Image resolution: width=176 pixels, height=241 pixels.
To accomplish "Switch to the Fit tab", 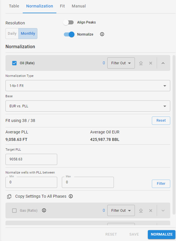I will [x=62, y=6].
